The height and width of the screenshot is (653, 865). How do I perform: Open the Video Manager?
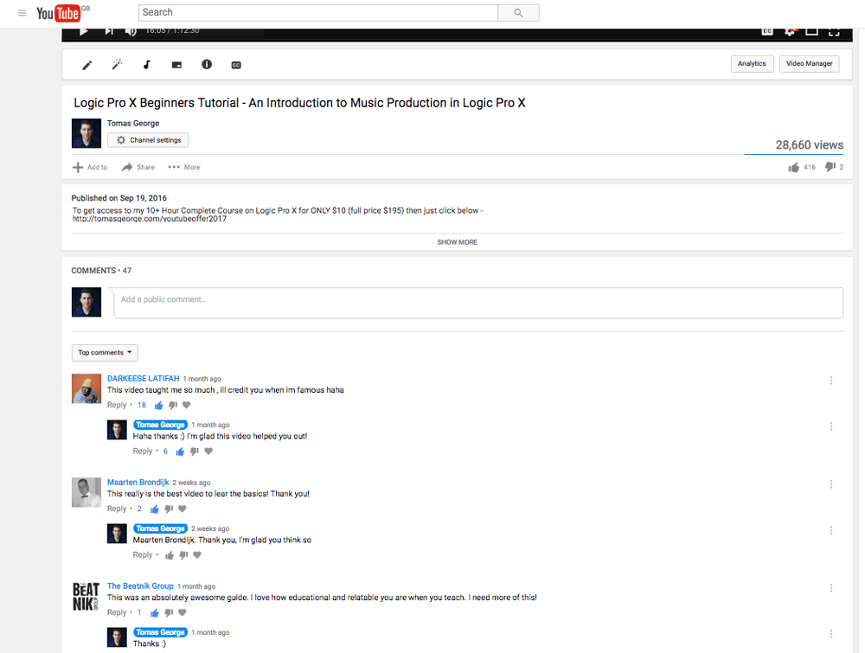(x=810, y=63)
